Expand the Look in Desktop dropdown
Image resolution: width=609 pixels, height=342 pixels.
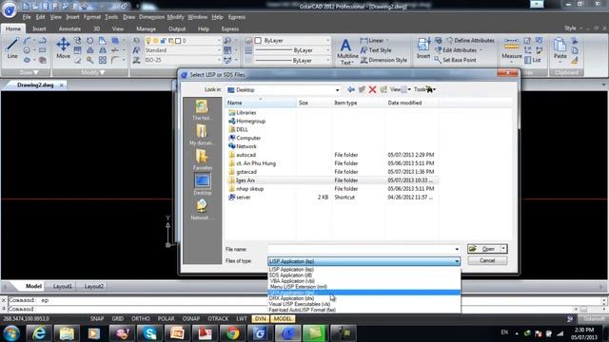point(337,90)
